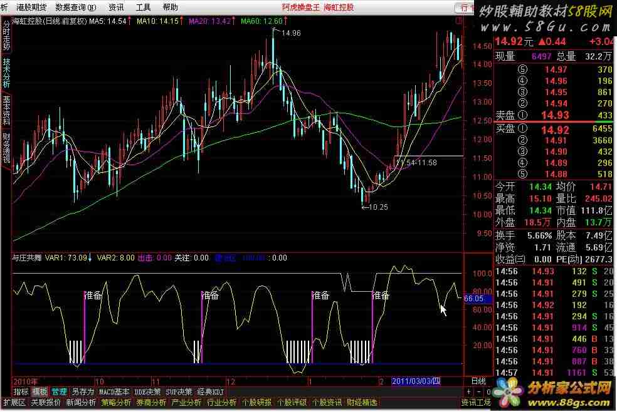The height and width of the screenshot is (412, 617).
Task: Select the 指标 tab
Action: [x=21, y=391]
